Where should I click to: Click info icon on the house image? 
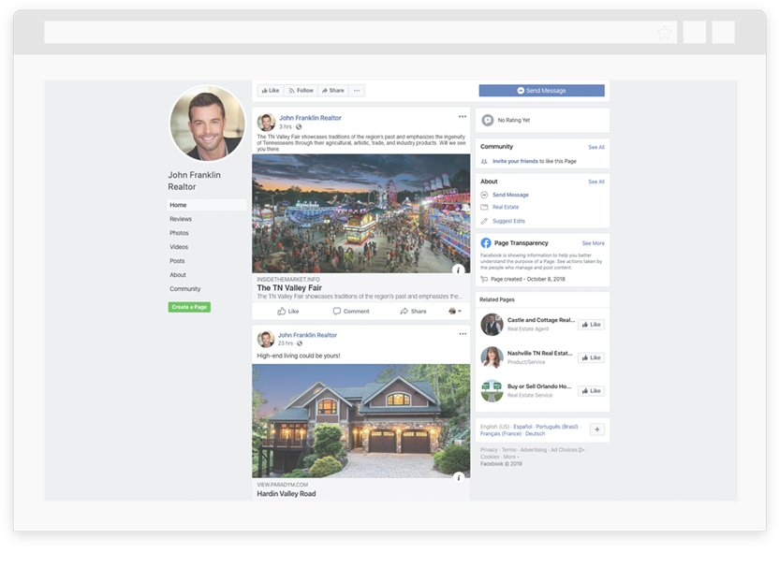pos(459,477)
